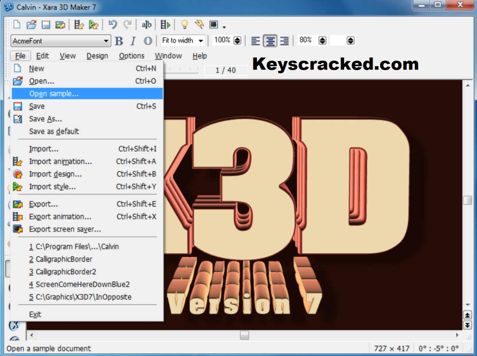
Task: Open the View menu
Action: [68, 56]
